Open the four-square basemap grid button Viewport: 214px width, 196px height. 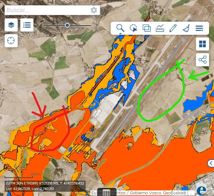point(203,44)
